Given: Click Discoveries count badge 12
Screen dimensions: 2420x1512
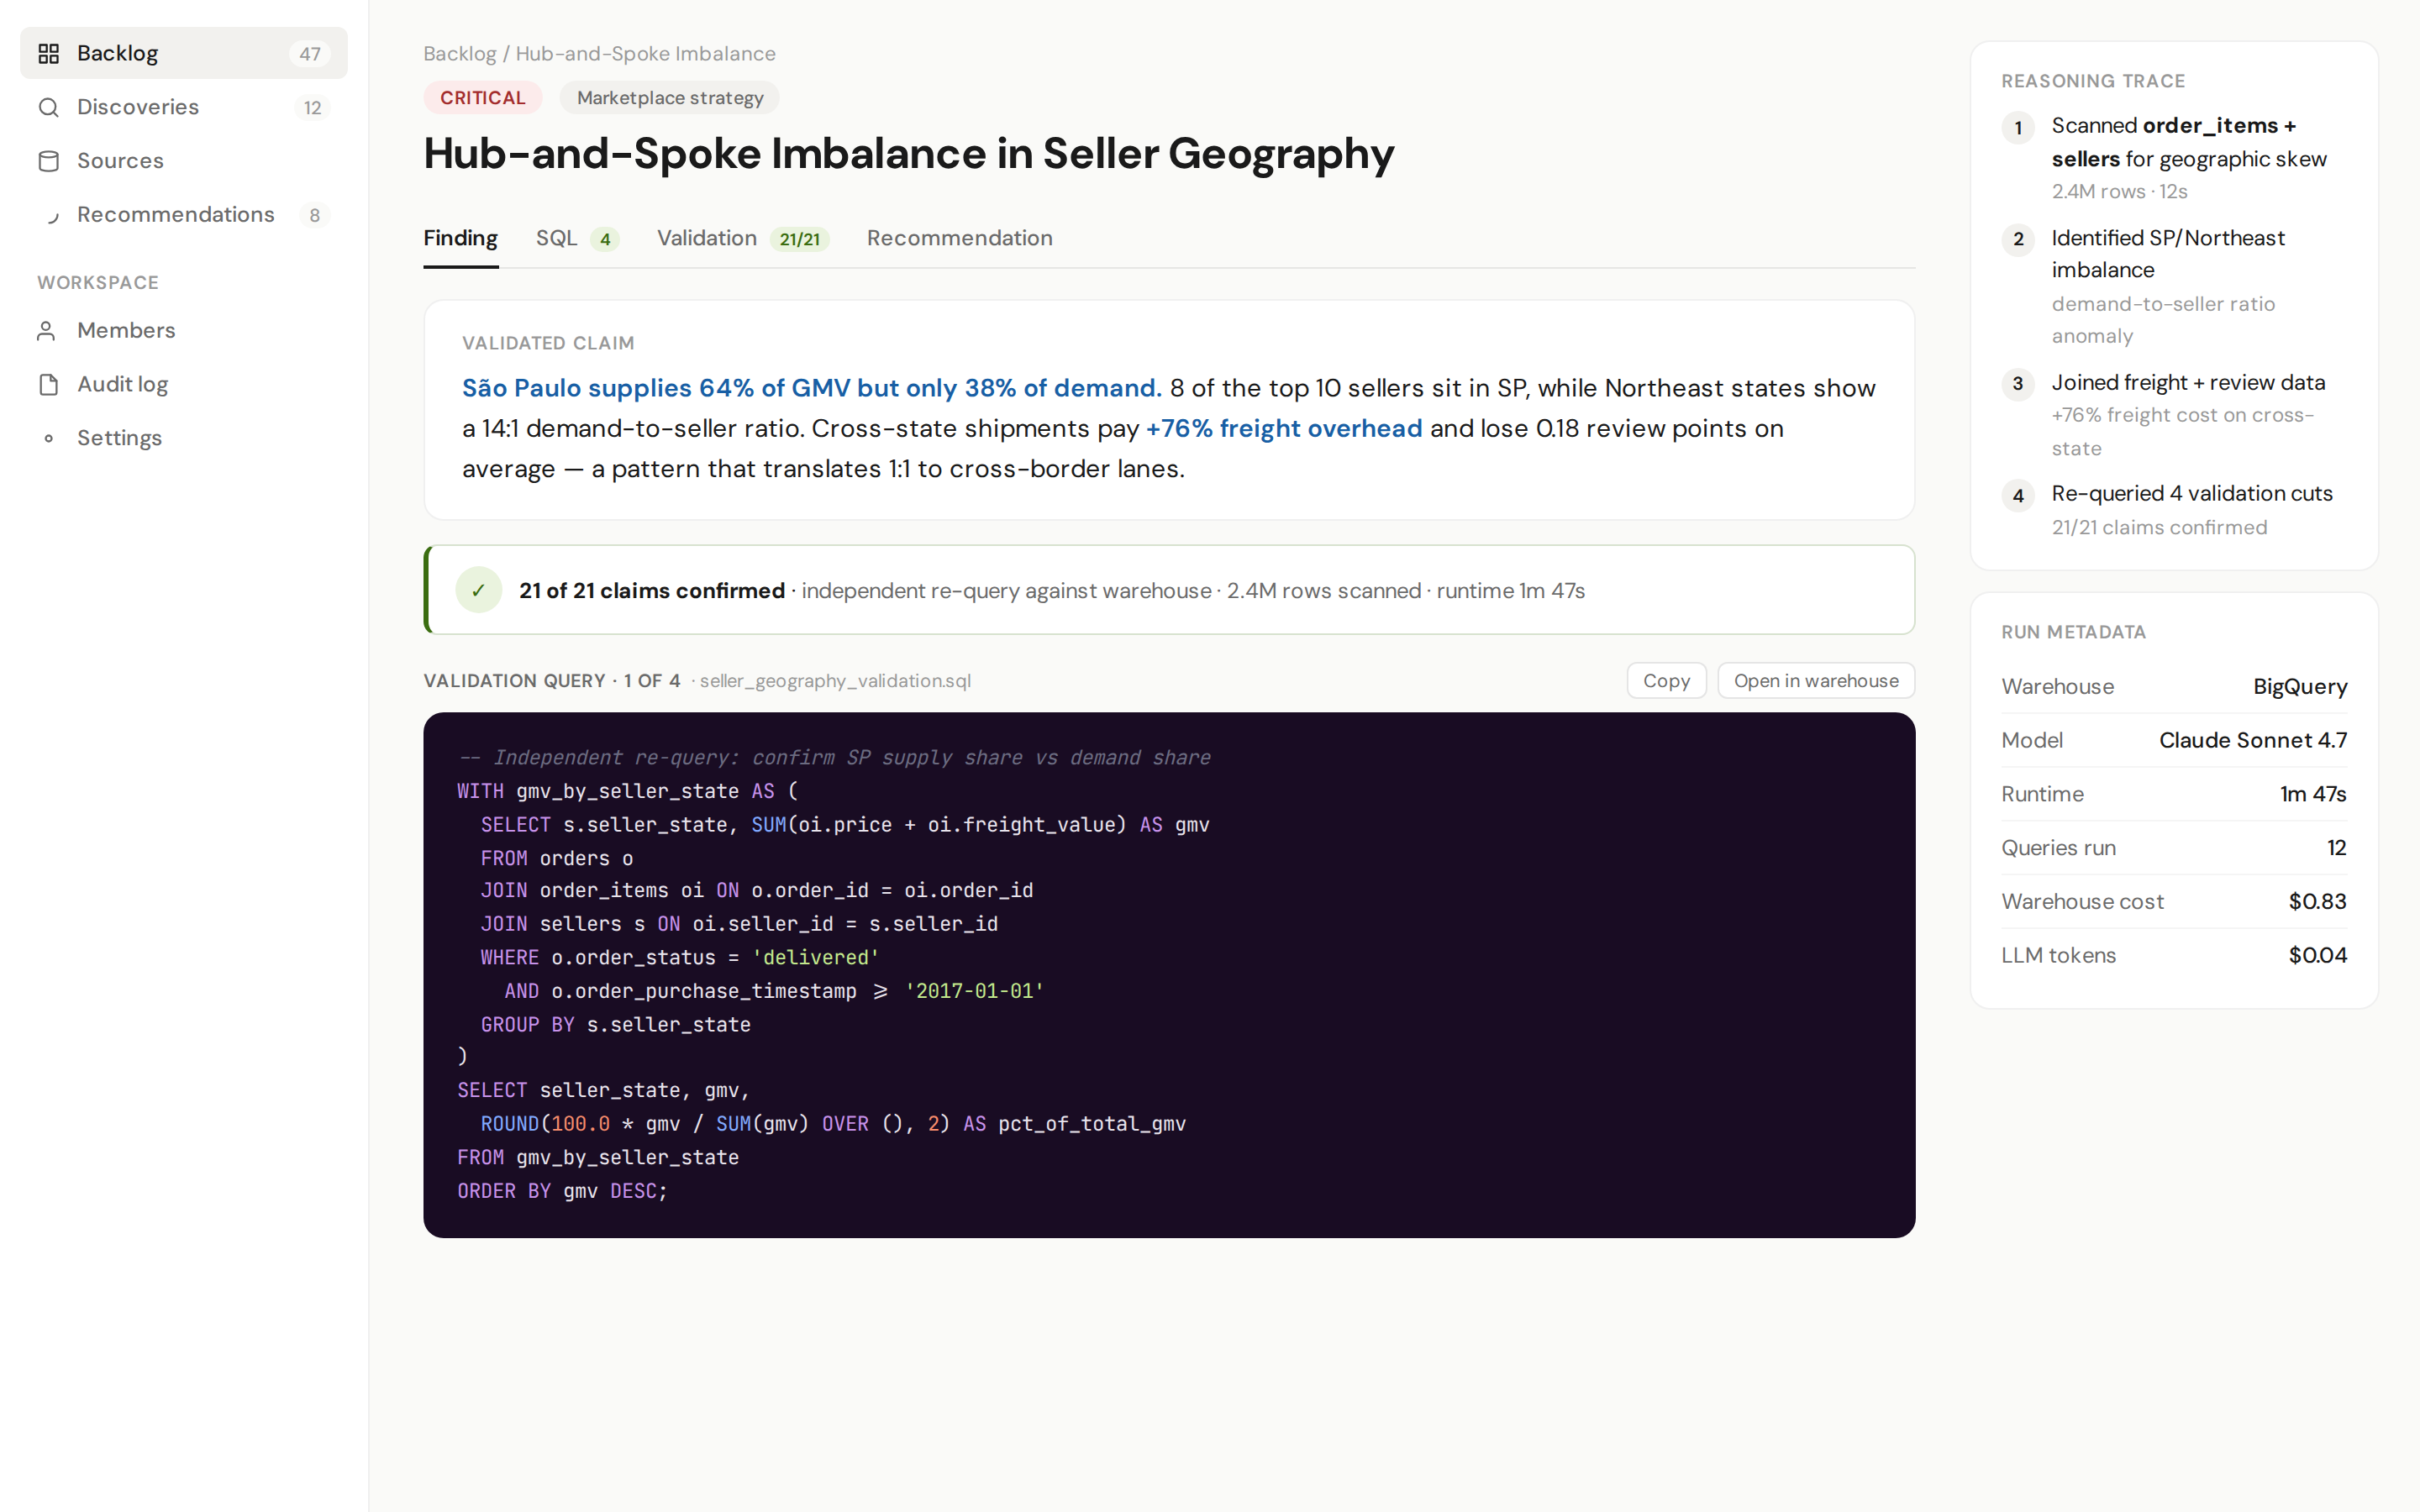Looking at the screenshot, I should click(312, 108).
